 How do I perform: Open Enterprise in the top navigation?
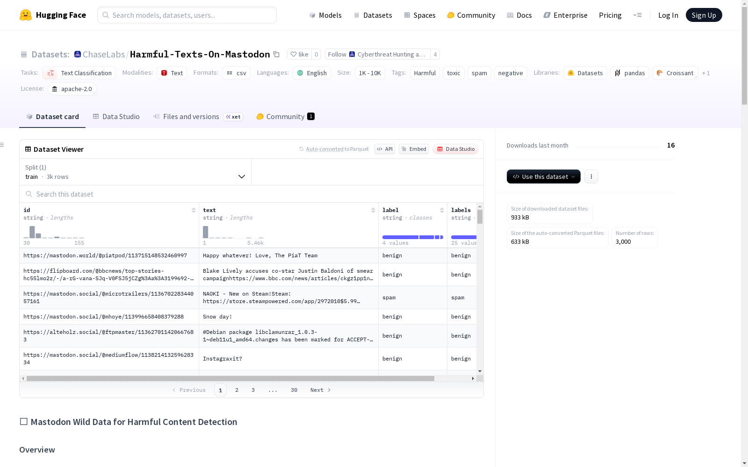pos(566,15)
